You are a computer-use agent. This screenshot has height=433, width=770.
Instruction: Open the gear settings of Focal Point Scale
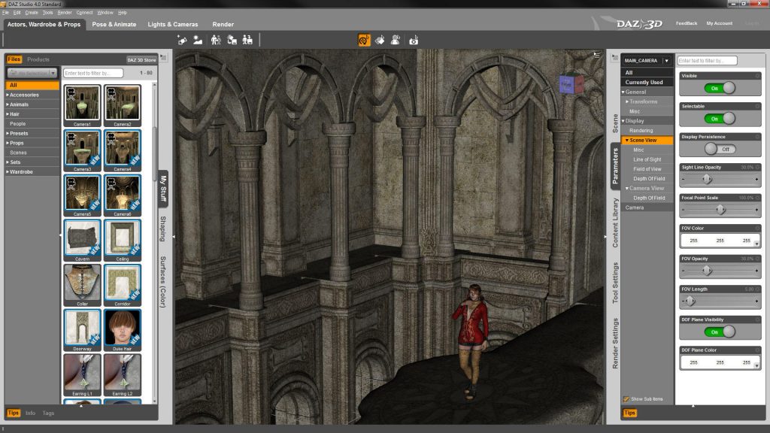758,198
